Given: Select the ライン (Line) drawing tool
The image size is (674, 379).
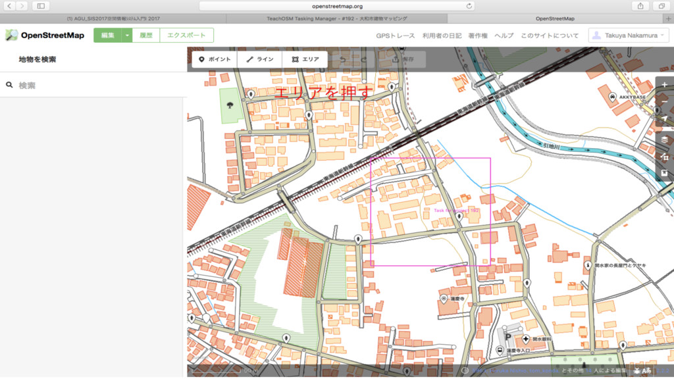Looking at the screenshot, I should pos(259,59).
